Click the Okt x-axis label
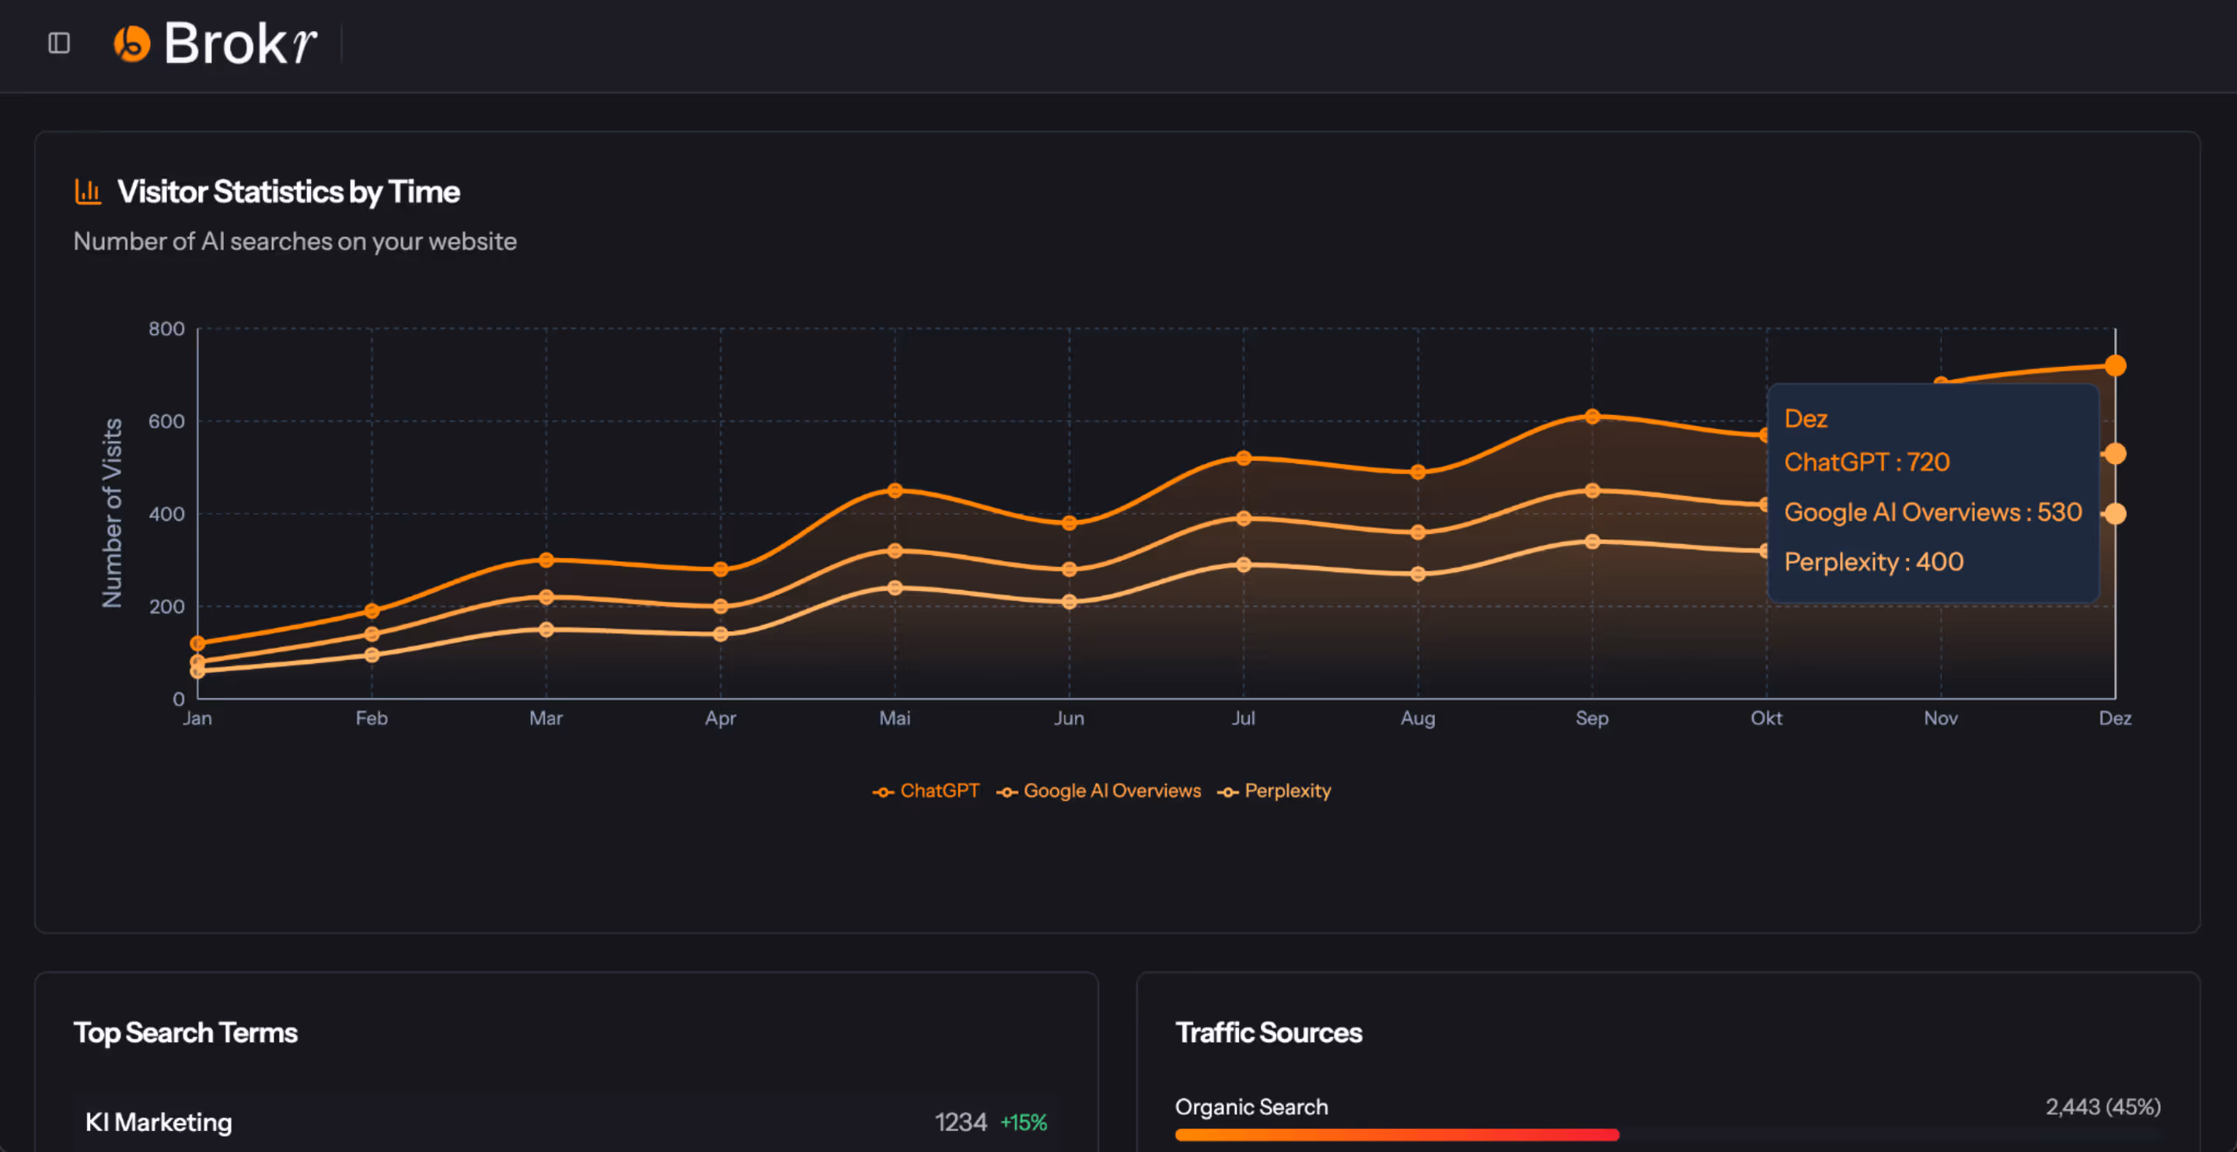This screenshot has height=1152, width=2237. pos(1765,717)
